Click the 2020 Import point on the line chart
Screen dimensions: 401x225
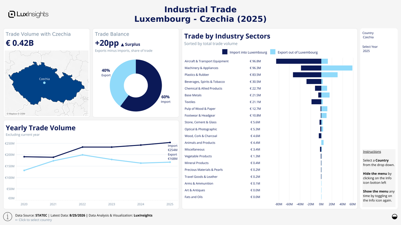click(24, 157)
